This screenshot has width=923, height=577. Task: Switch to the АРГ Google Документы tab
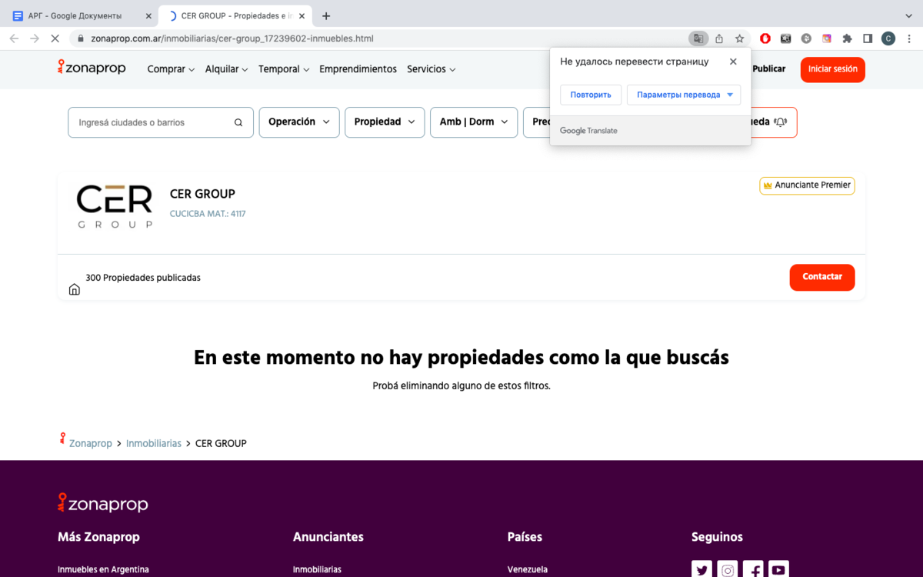point(82,15)
